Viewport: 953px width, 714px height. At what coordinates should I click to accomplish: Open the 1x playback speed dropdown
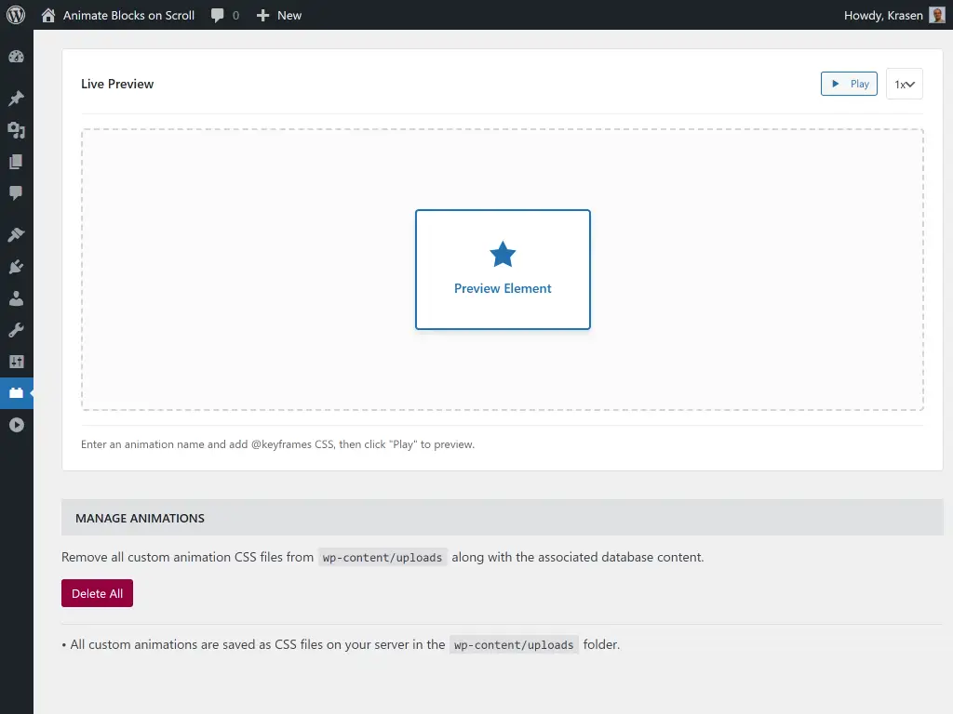coord(904,84)
